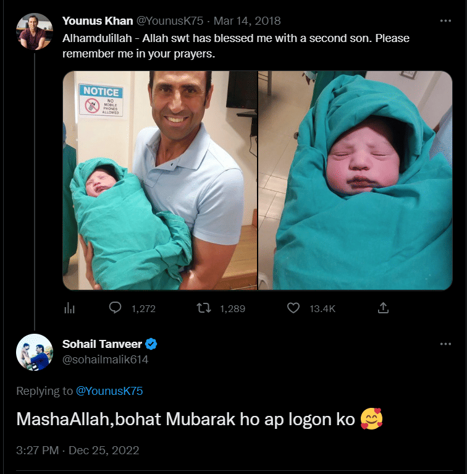Screen dimensions: 467x474
Task: Open more options on Younus Khan's tweet
Action: point(445,20)
